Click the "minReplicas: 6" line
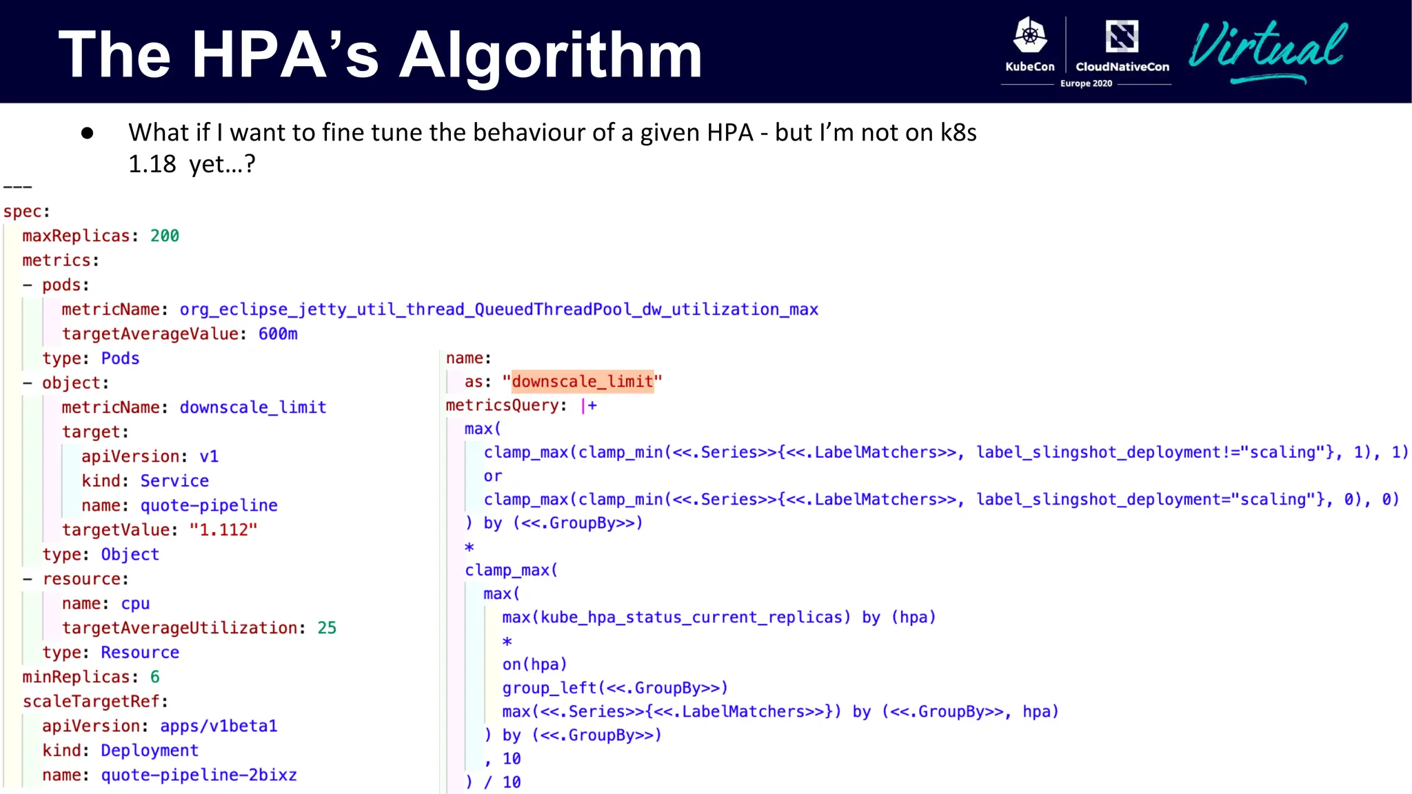The height and width of the screenshot is (794, 1412). (x=91, y=677)
